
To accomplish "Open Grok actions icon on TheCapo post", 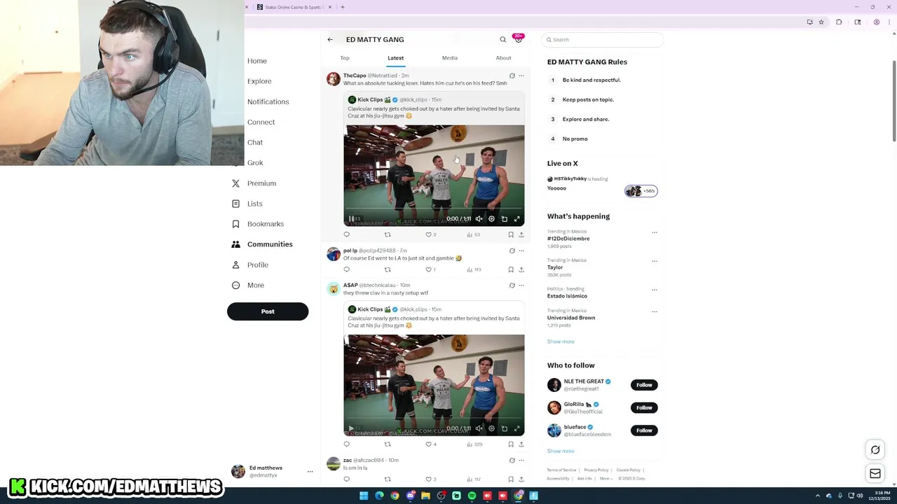I will click(x=512, y=76).
